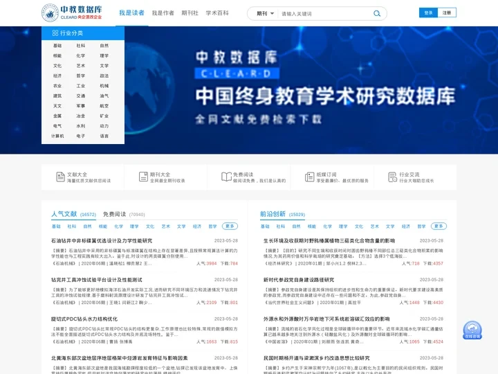The height and width of the screenshot is (374, 498).
Task: Select 建筑 in industry category panel
Action: 57,96
